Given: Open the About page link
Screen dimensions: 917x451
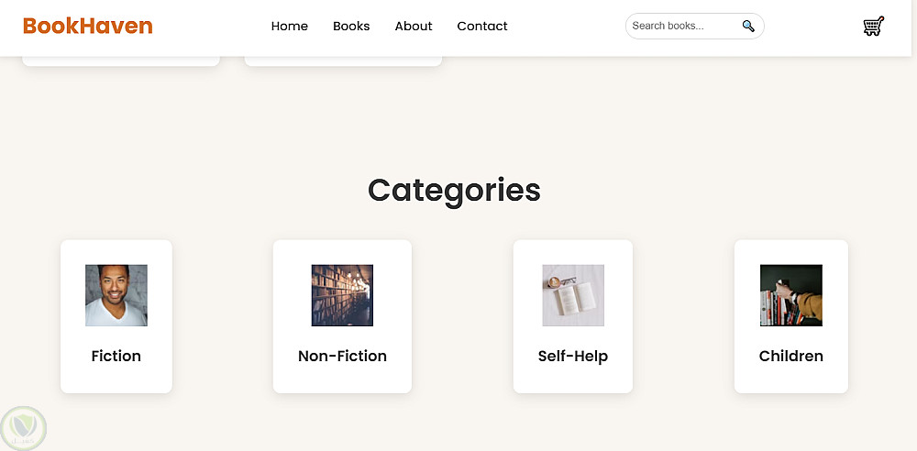Looking at the screenshot, I should pyautogui.click(x=414, y=27).
